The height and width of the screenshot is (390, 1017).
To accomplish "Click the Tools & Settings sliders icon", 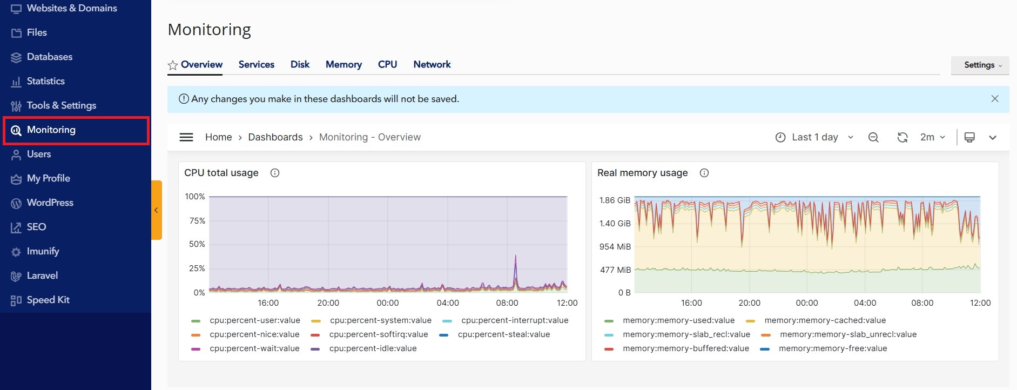I will [x=16, y=106].
